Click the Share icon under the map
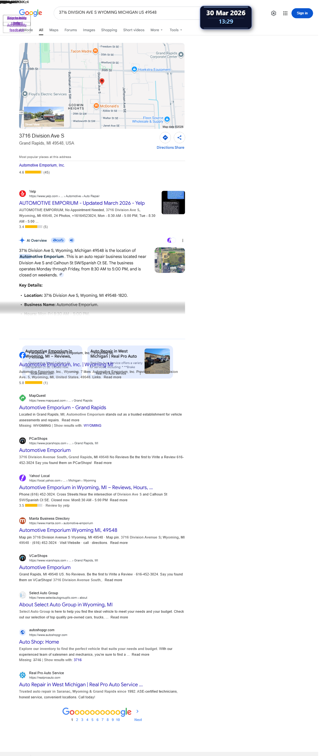The image size is (322, 756). coord(179,138)
